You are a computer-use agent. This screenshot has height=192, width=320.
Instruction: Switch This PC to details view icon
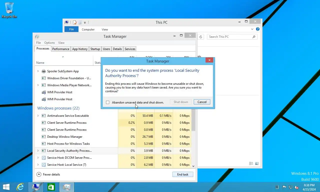pos(251,163)
